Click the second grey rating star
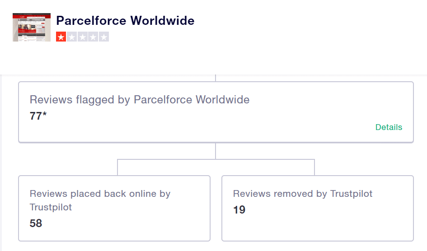The height and width of the screenshot is (251, 427). point(72,37)
